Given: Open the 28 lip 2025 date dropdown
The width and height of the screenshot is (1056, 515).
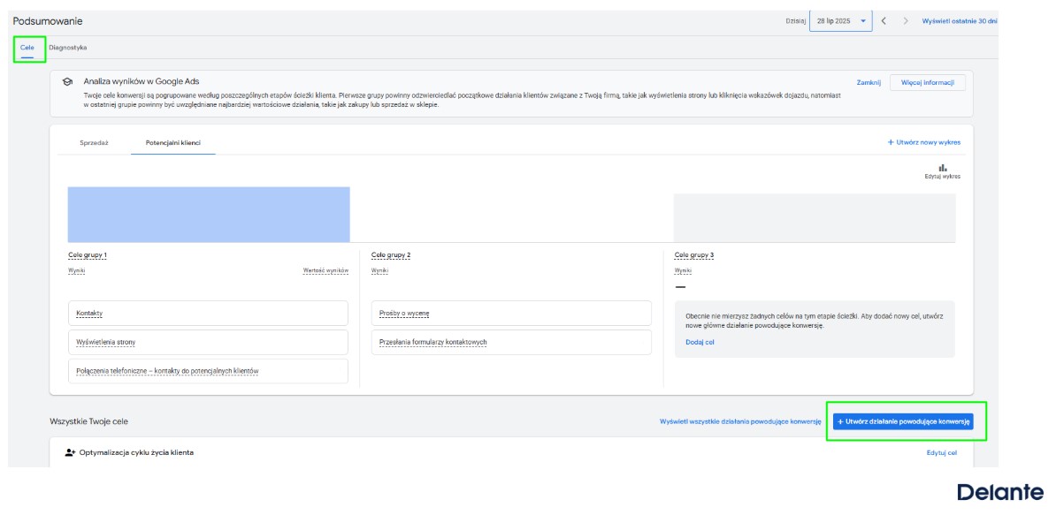Looking at the screenshot, I should coord(840,21).
